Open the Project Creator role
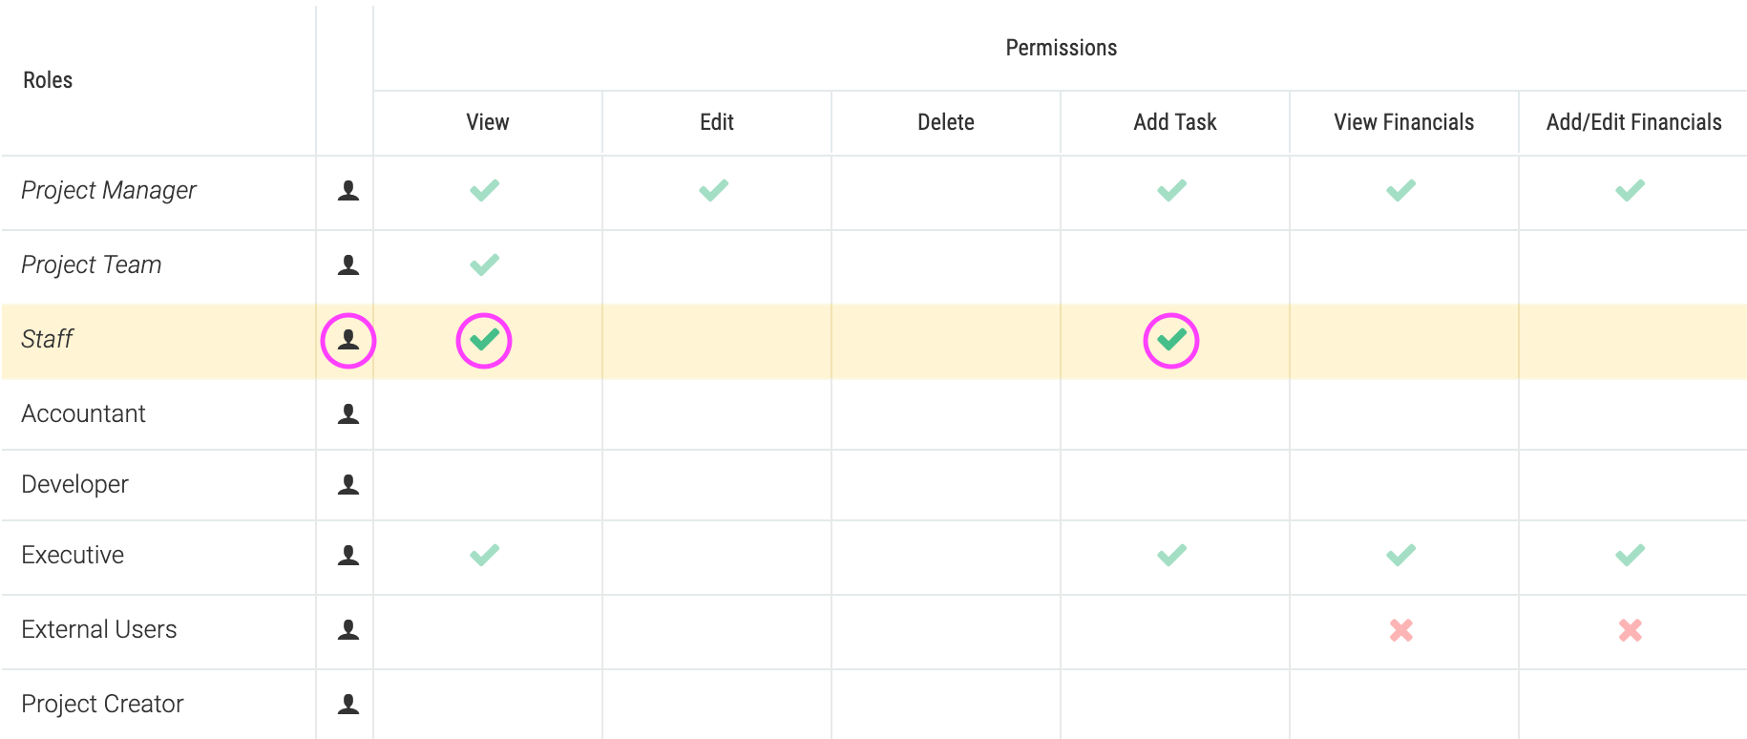Screen dimensions: 1747x739 (x=102, y=705)
